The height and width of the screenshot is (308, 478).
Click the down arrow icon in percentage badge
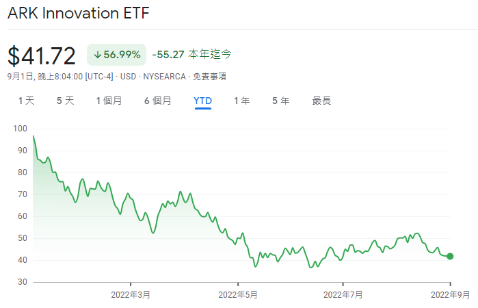[x=98, y=54]
